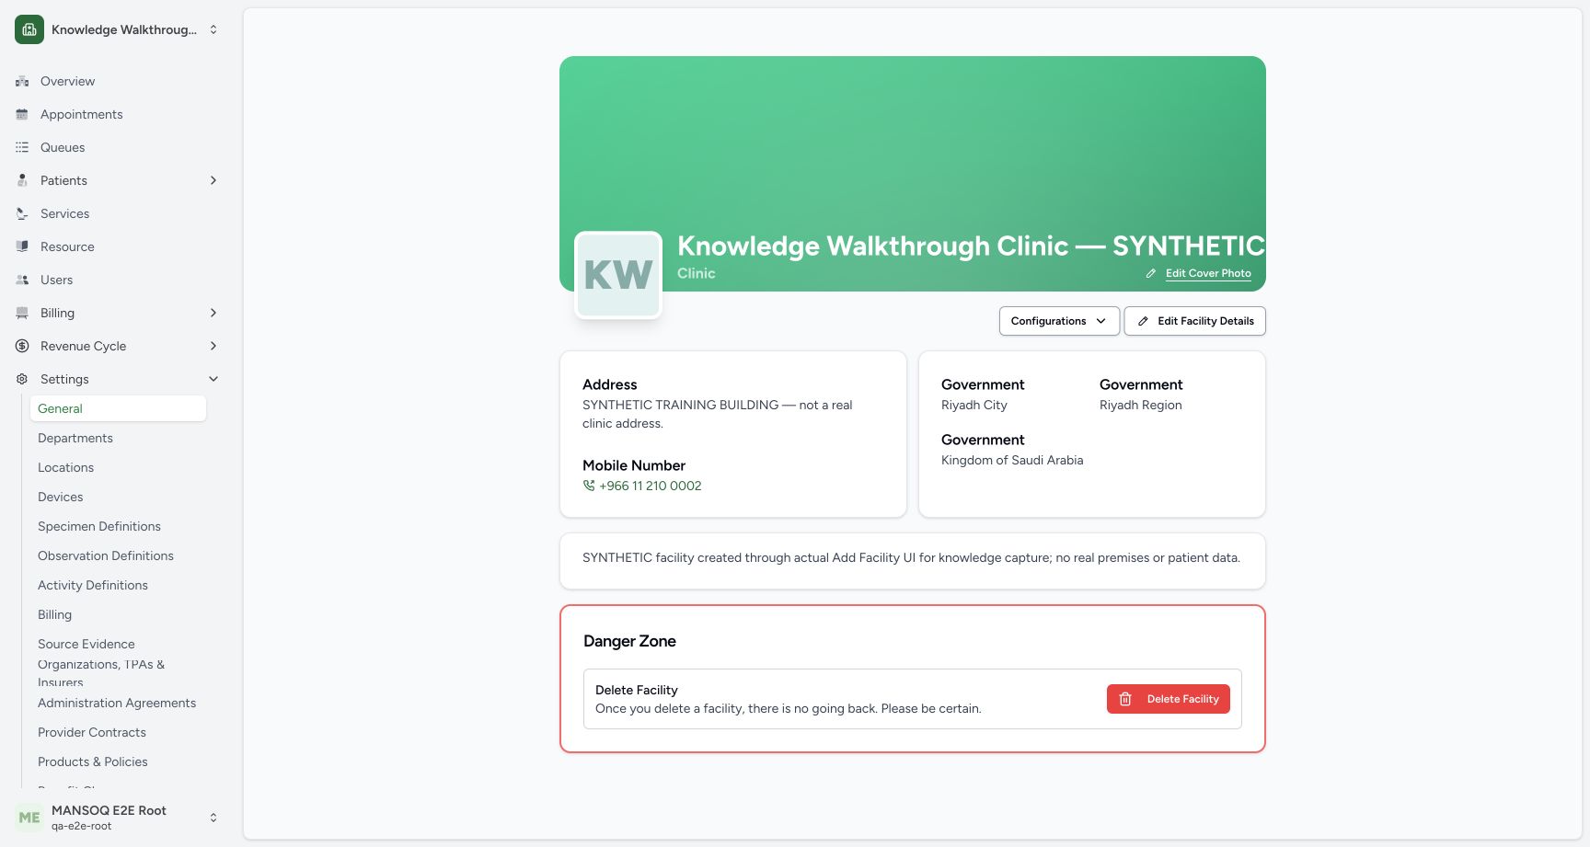Click Edit Facility Details button

(x=1195, y=321)
